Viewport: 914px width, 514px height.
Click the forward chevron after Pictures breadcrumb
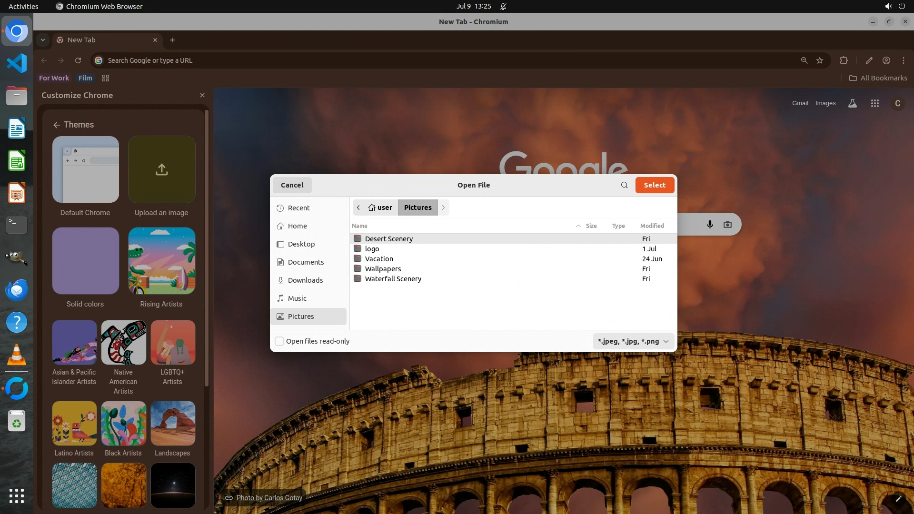click(x=443, y=208)
